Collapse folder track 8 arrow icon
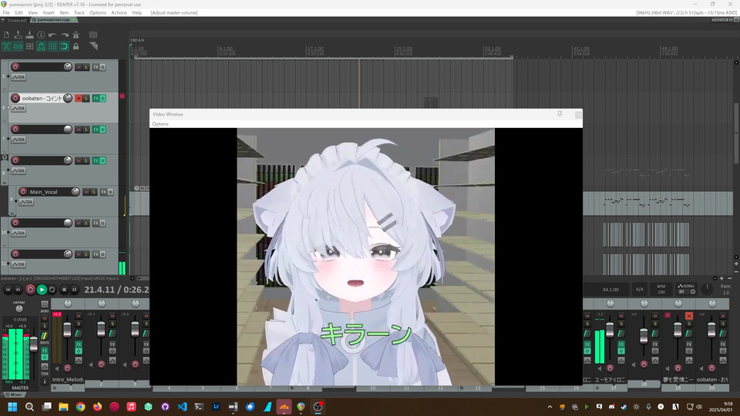Viewport: 740px width, 416px height. pyautogui.click(x=5, y=157)
